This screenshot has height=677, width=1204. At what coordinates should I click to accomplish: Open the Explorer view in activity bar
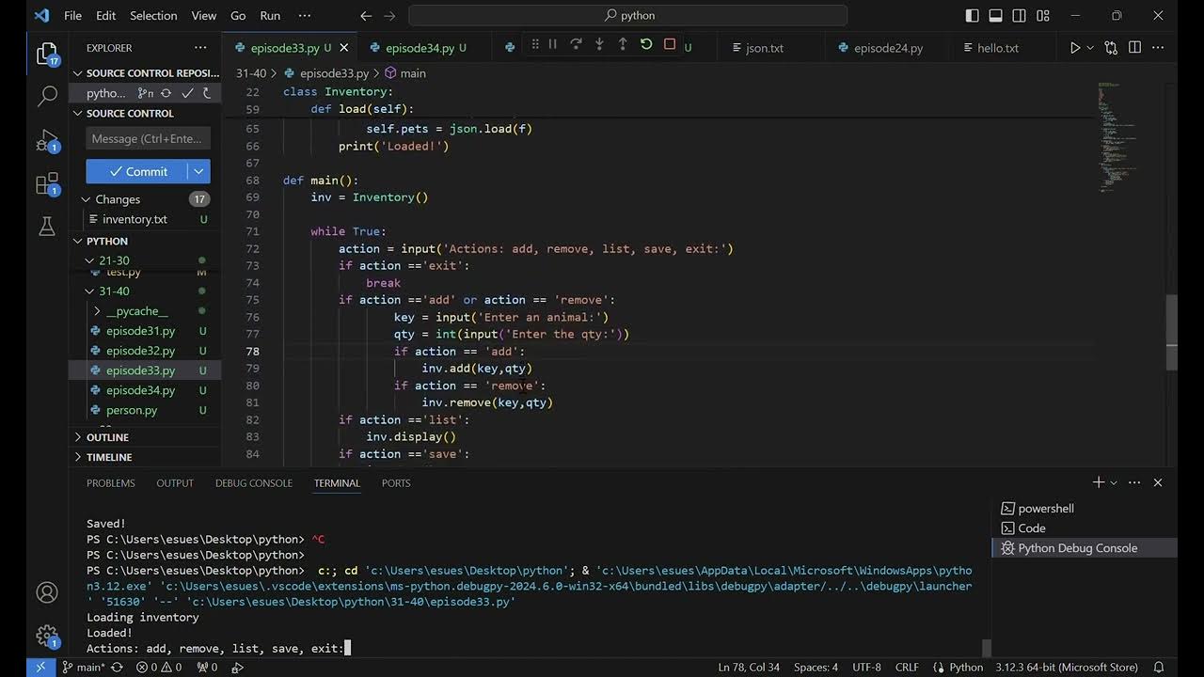click(x=47, y=54)
